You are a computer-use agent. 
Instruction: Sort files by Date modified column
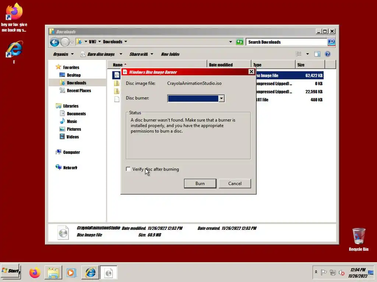(x=229, y=65)
